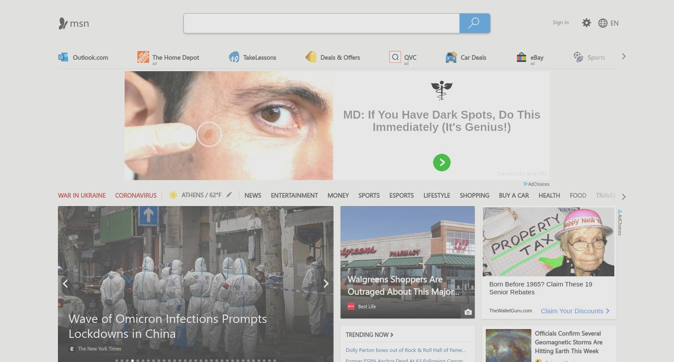This screenshot has width=674, height=362.
Task: Click the QVC logo icon
Action: 395,57
